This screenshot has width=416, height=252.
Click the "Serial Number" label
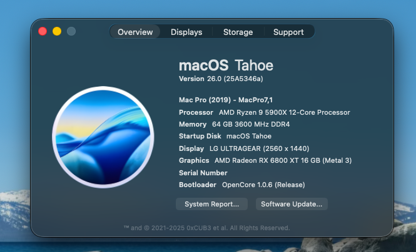pyautogui.click(x=203, y=173)
